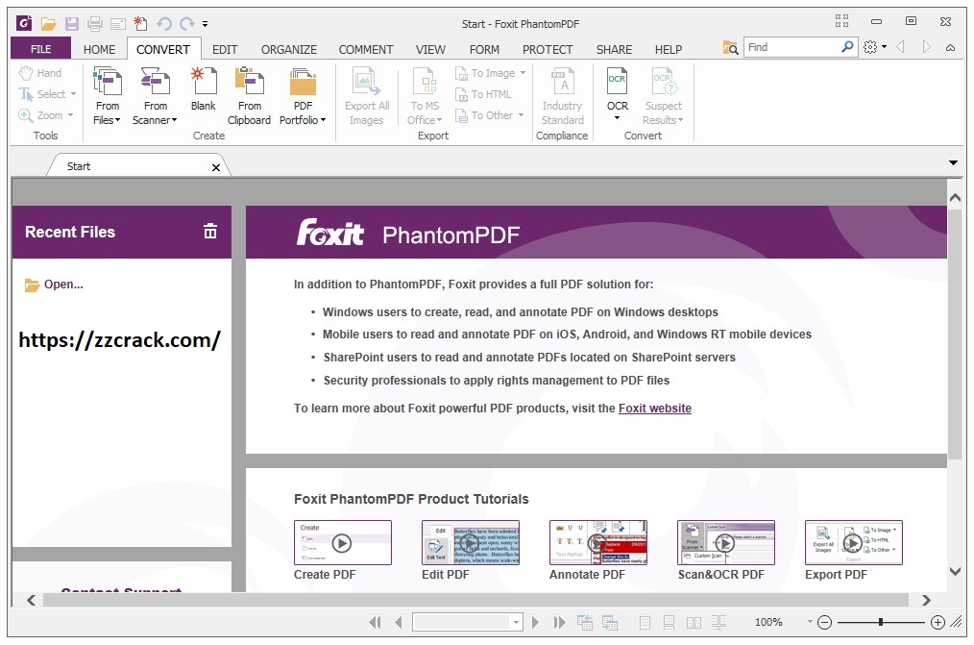Click the horizontal scrollbar right arrow
This screenshot has height=645, width=974.
coord(926,600)
